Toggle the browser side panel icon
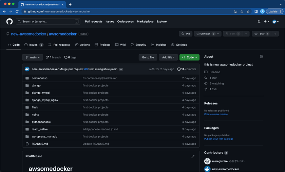 point(256,11)
